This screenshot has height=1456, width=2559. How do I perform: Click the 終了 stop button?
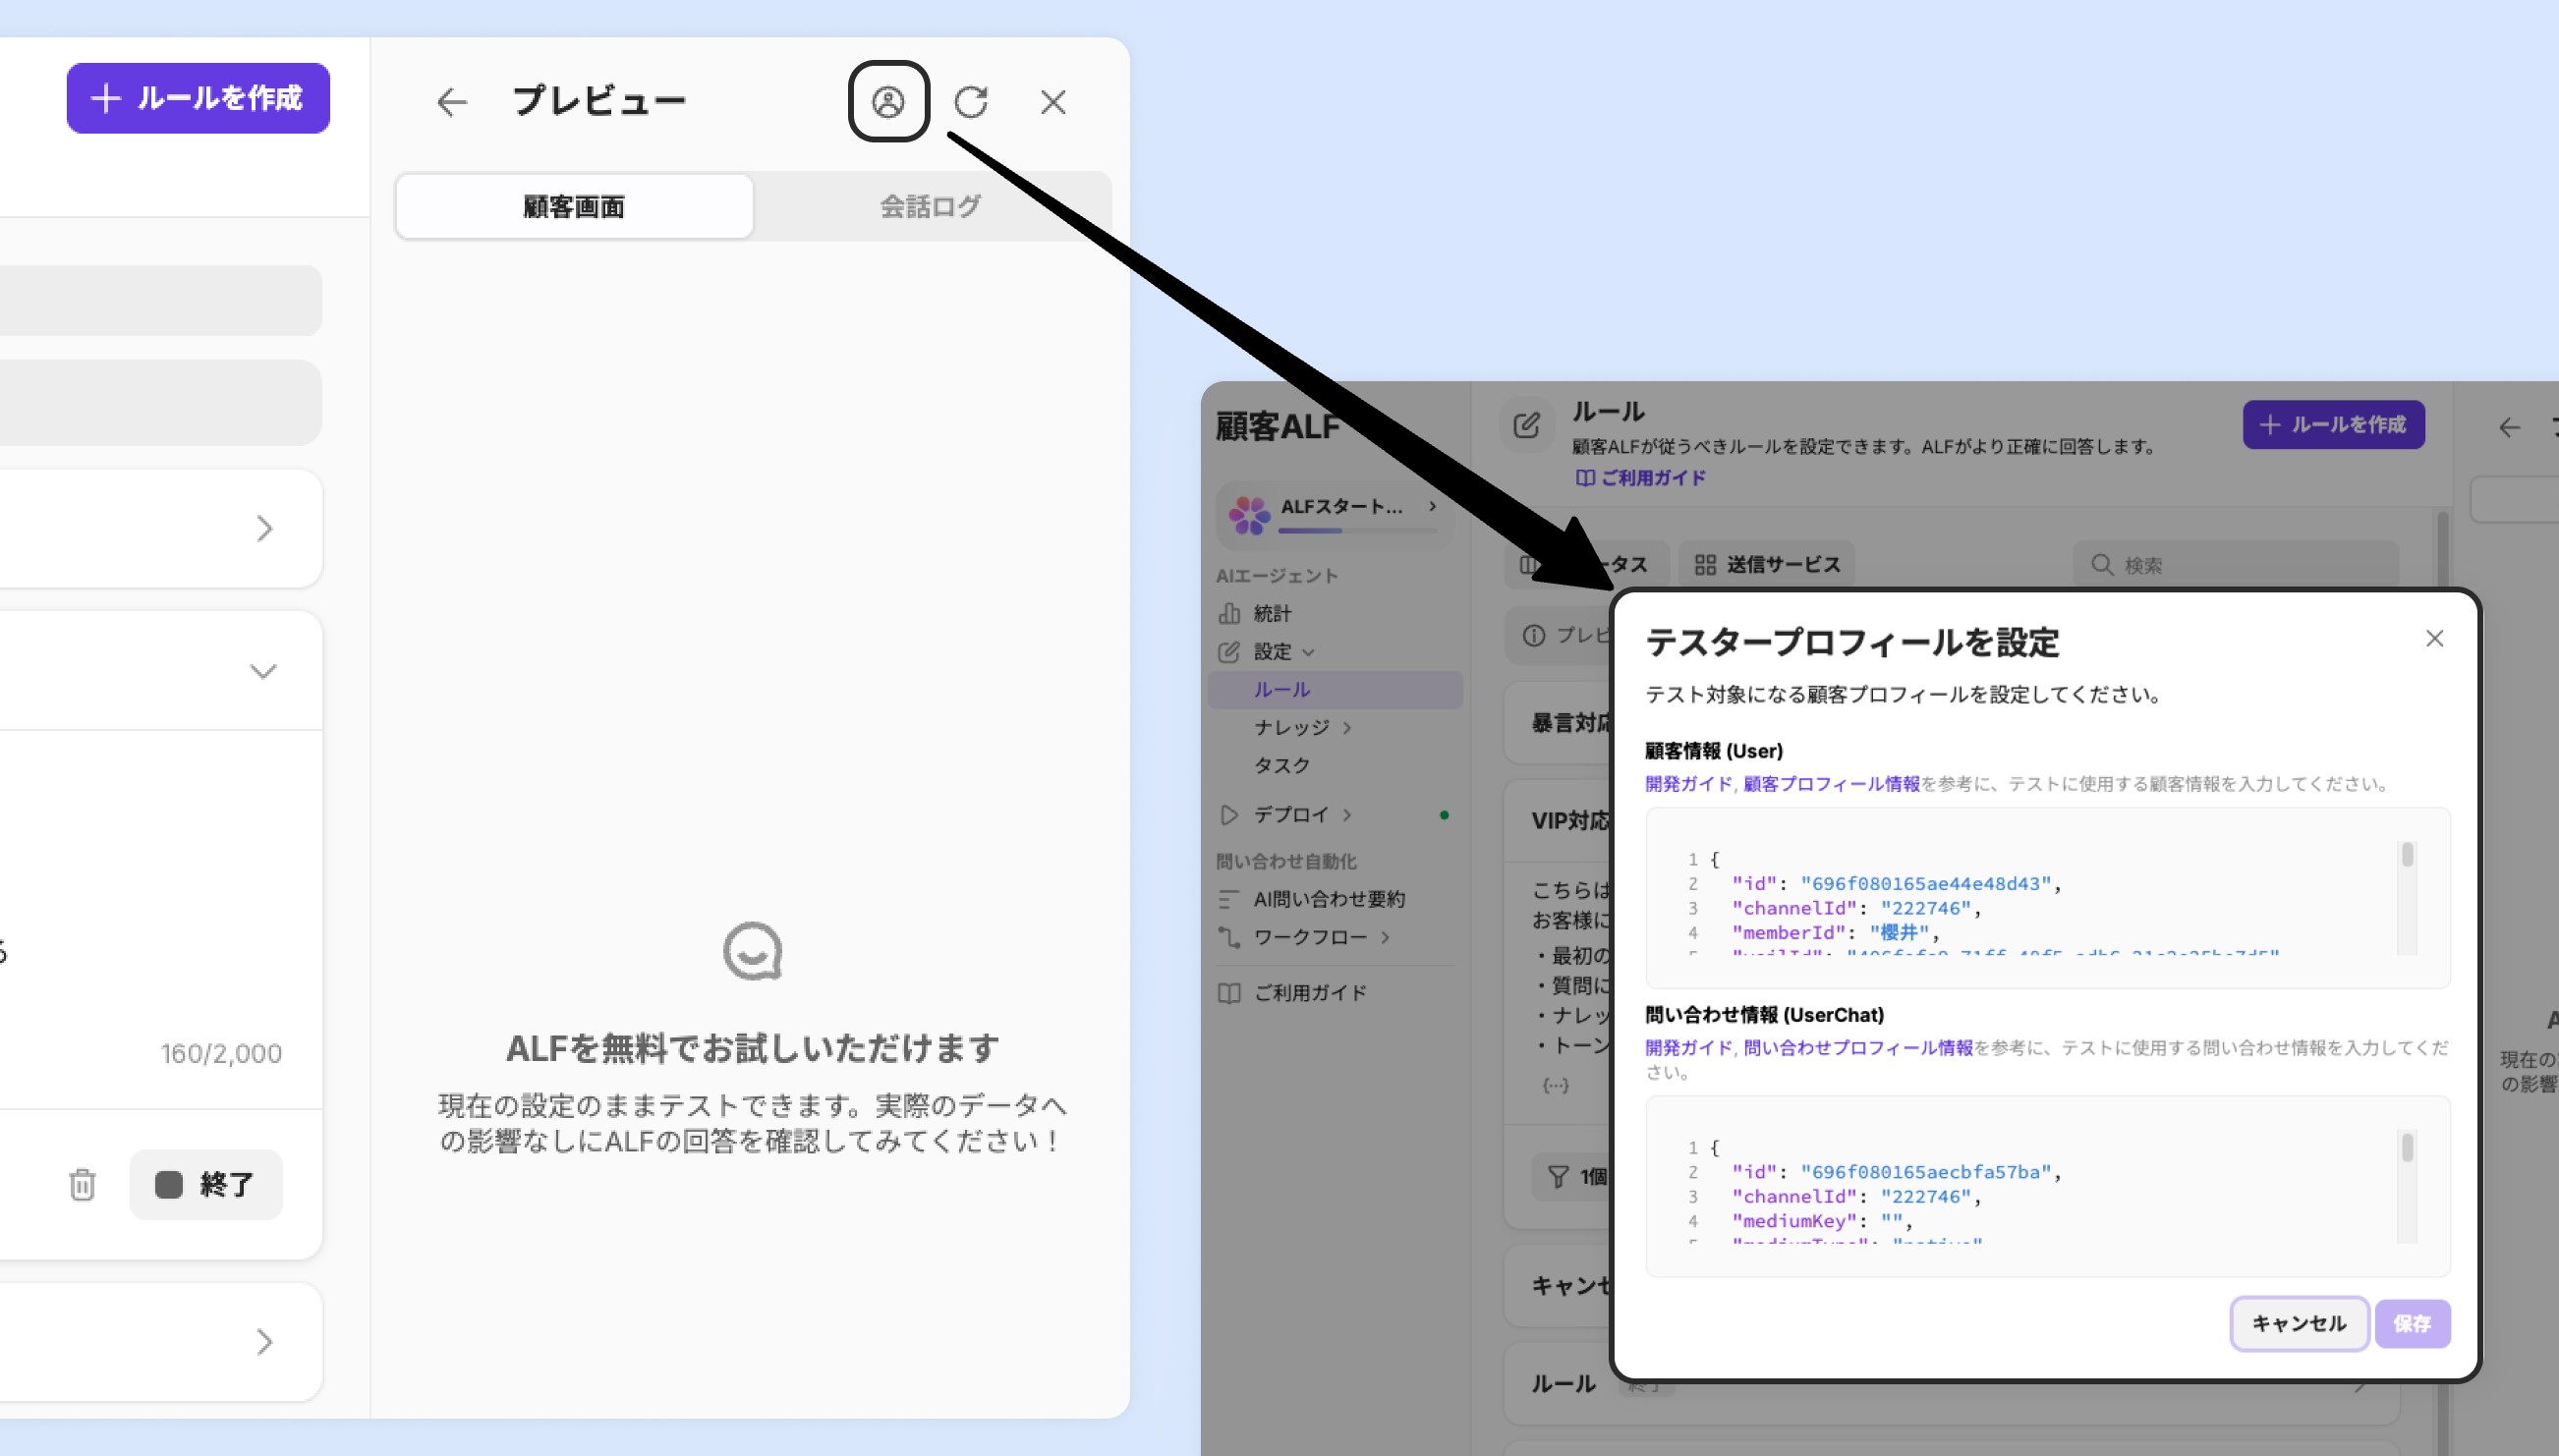(206, 1184)
